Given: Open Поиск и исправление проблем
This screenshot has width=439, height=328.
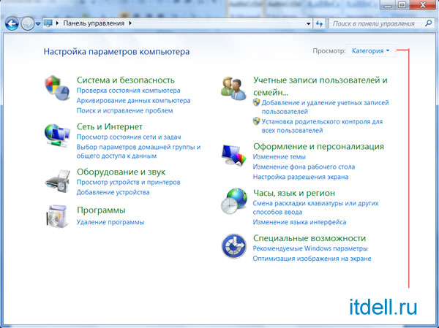Looking at the screenshot, I should [x=124, y=111].
